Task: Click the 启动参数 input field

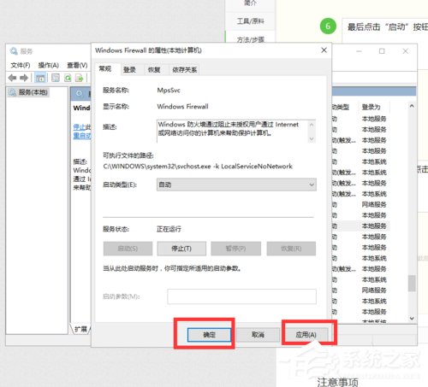Action: pos(241,296)
